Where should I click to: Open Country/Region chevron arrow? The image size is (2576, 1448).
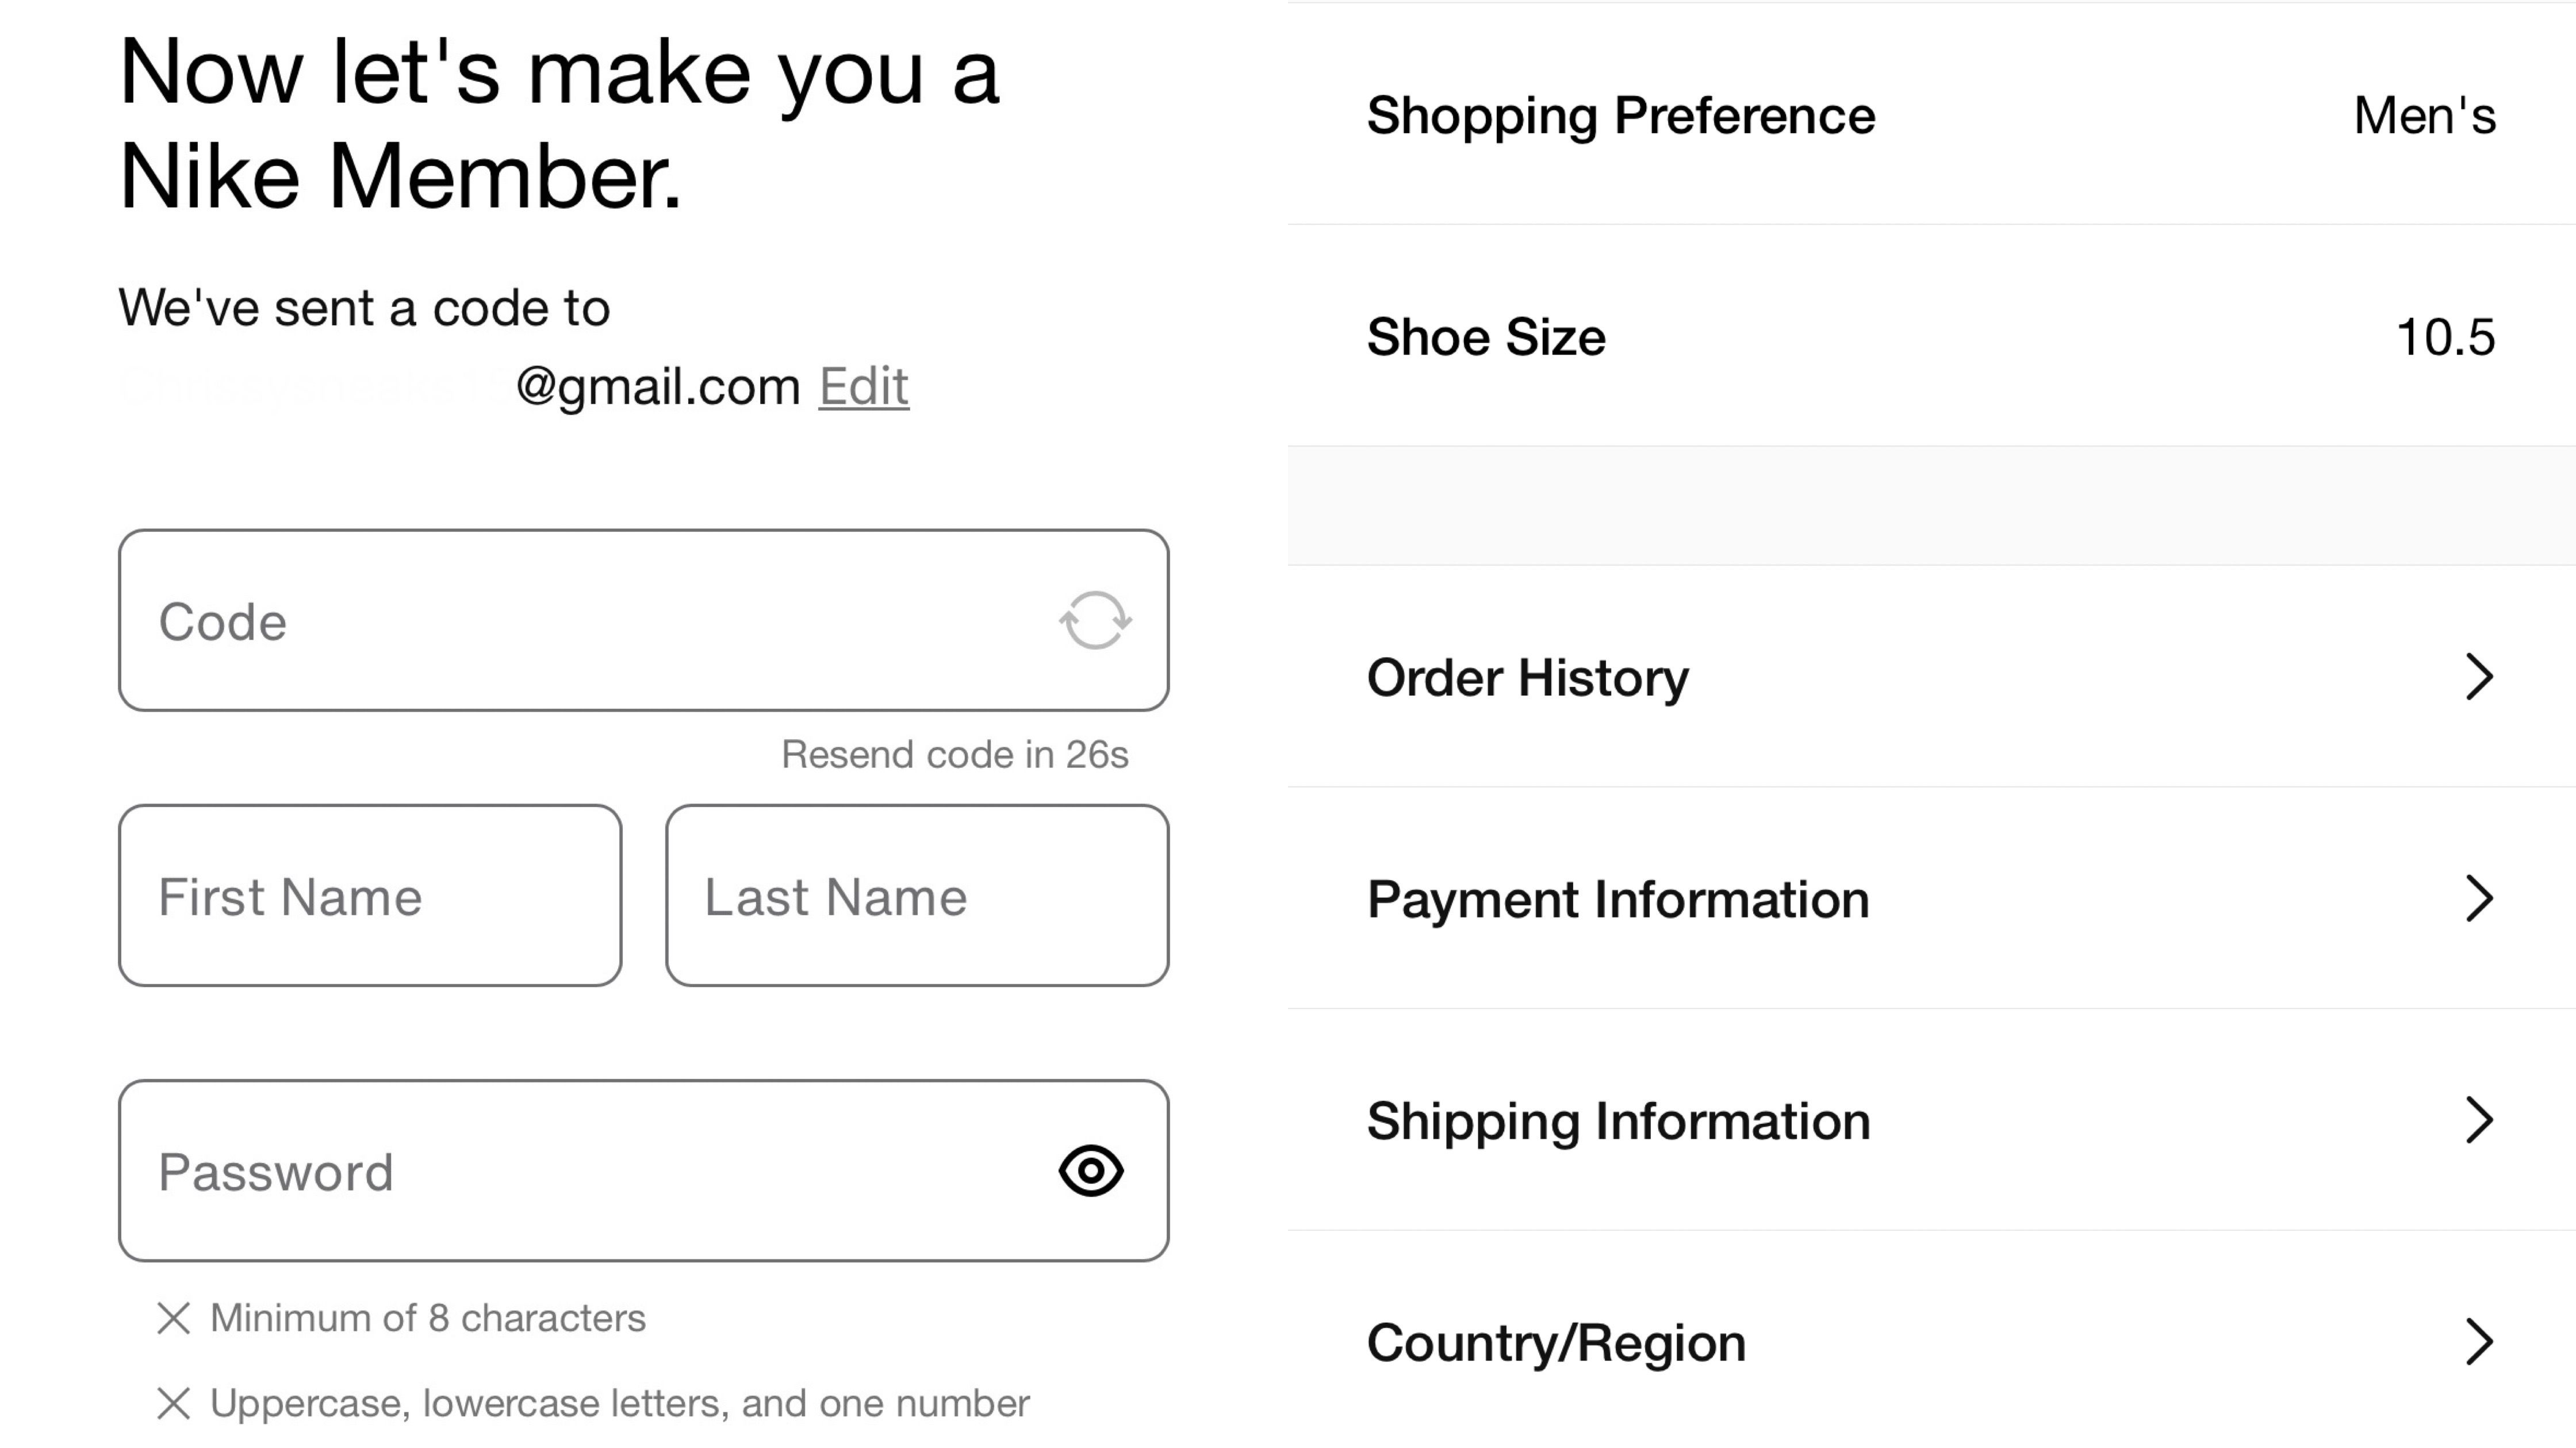point(2479,1342)
